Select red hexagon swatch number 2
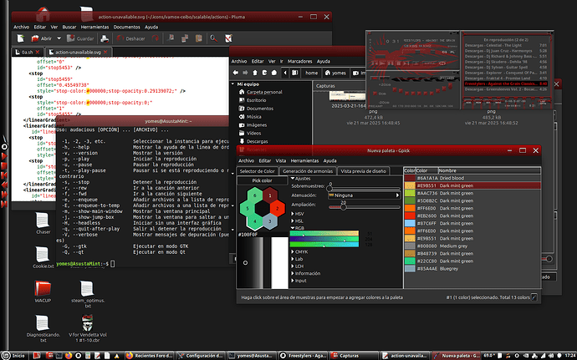 [x=278, y=209]
